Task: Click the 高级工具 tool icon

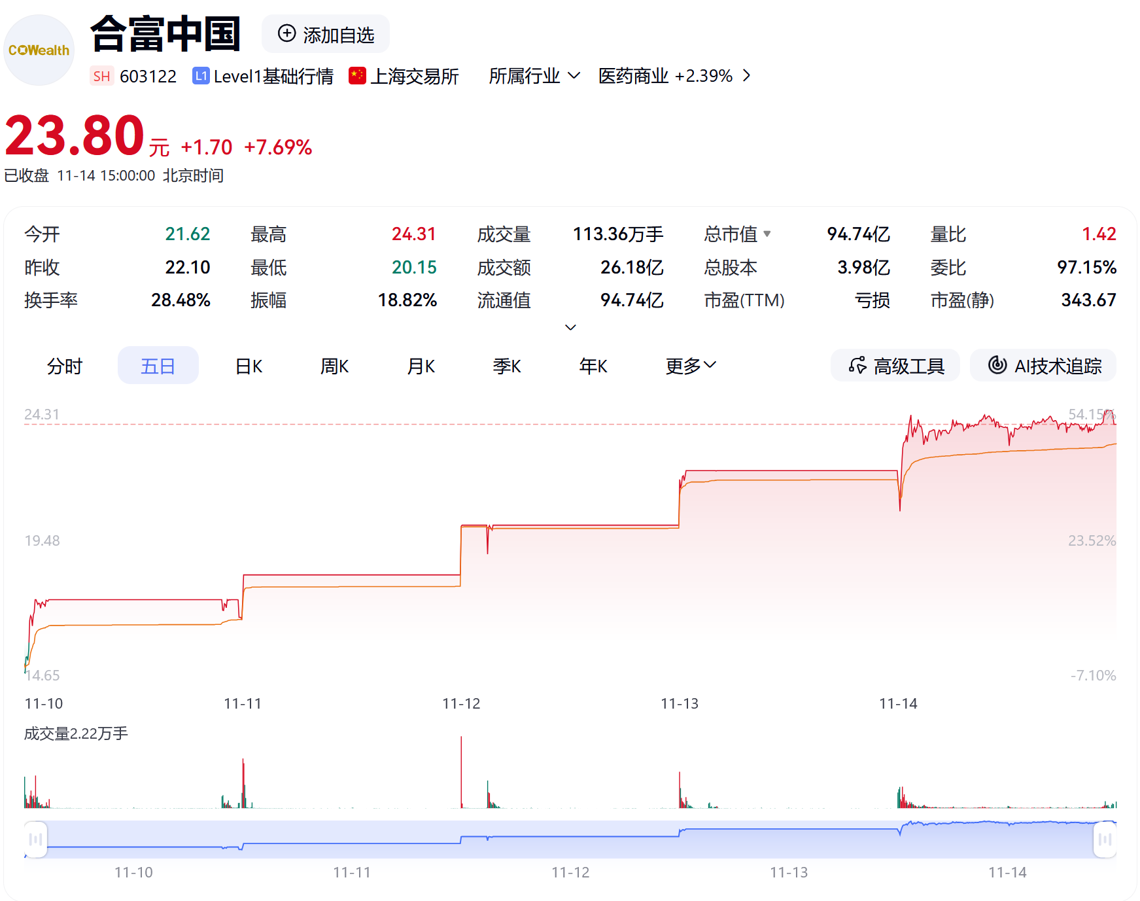Action: [x=857, y=365]
